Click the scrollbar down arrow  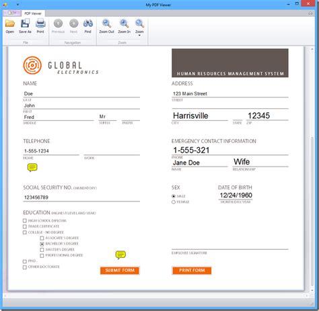312,290
